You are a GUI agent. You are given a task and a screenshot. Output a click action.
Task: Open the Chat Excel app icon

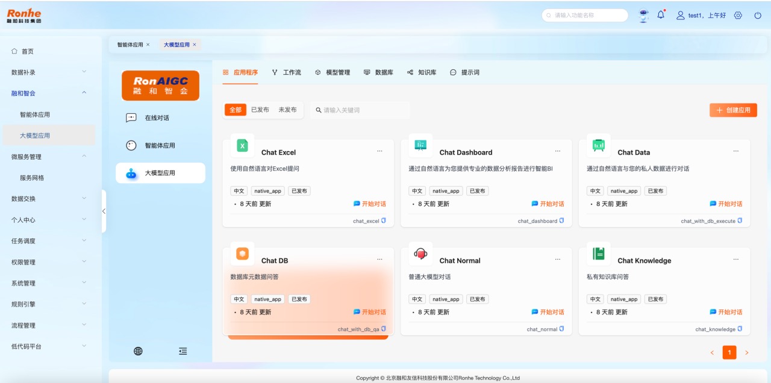(x=242, y=145)
